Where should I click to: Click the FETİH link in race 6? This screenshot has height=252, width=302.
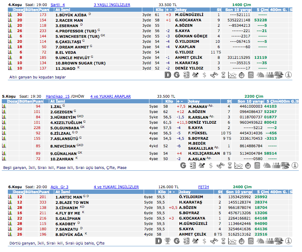coord(204,187)
